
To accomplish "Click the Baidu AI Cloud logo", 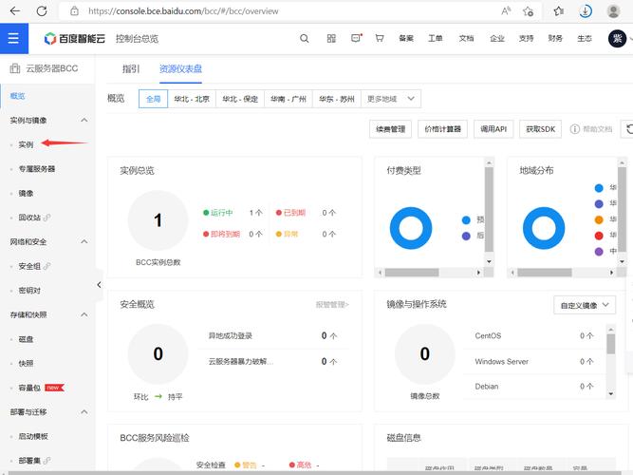I will (x=74, y=38).
